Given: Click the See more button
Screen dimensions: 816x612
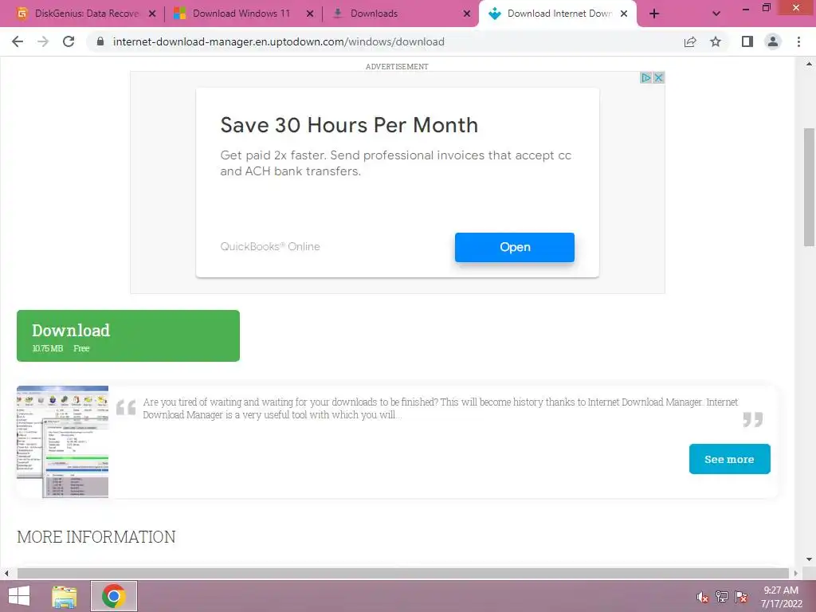Looking at the screenshot, I should 730,459.
